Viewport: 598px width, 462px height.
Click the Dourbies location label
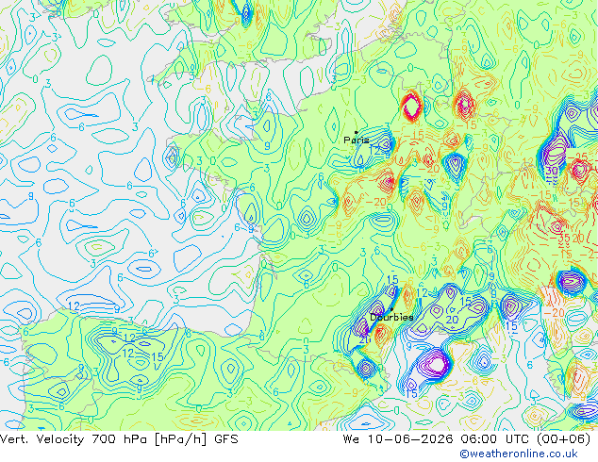point(391,317)
